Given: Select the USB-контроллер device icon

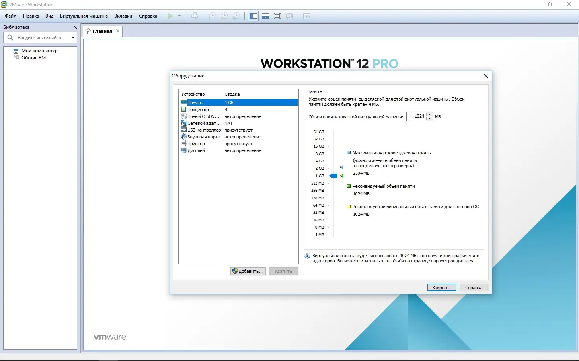Looking at the screenshot, I should pos(183,130).
